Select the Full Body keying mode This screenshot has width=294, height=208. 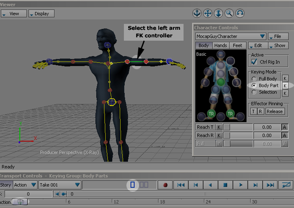click(x=254, y=78)
